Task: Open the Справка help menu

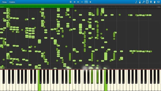Action: tap(12, 2)
